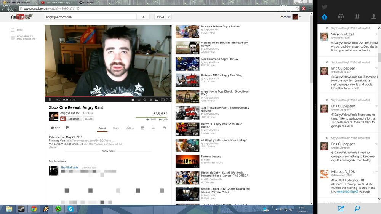381x214 pixels.
Task: Open the account menu arrow at top right
Action: click(x=300, y=17)
